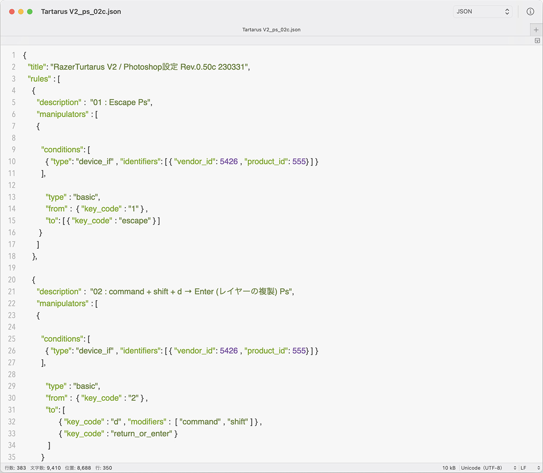The height and width of the screenshot is (473, 543).
Task: Click the 10 kB file size entry
Action: (x=449, y=468)
